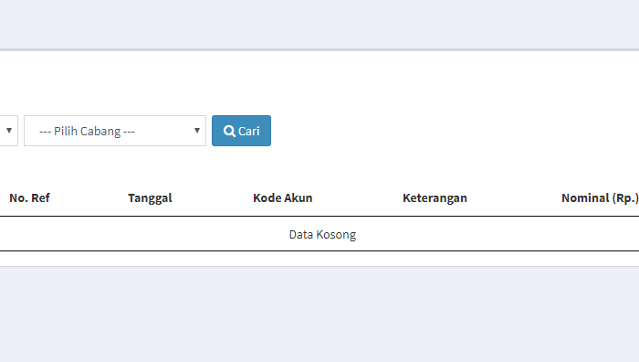Click the blue Cari search button

241,131
